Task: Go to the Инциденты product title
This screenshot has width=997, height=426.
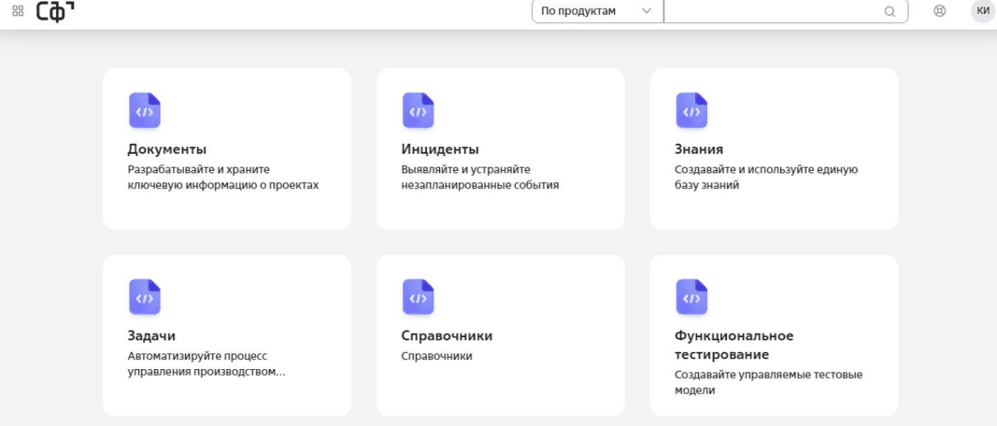Action: [439, 149]
